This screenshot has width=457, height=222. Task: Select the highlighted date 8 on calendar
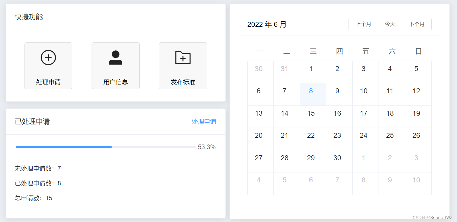311,91
